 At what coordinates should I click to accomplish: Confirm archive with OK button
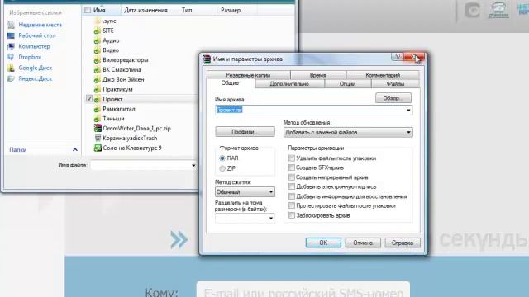pos(323,243)
